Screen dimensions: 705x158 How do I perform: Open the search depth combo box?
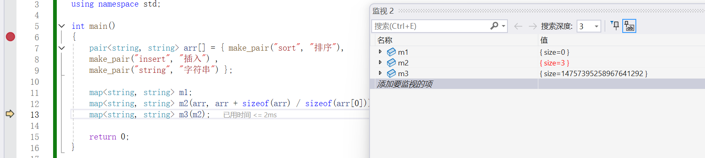tap(589, 26)
